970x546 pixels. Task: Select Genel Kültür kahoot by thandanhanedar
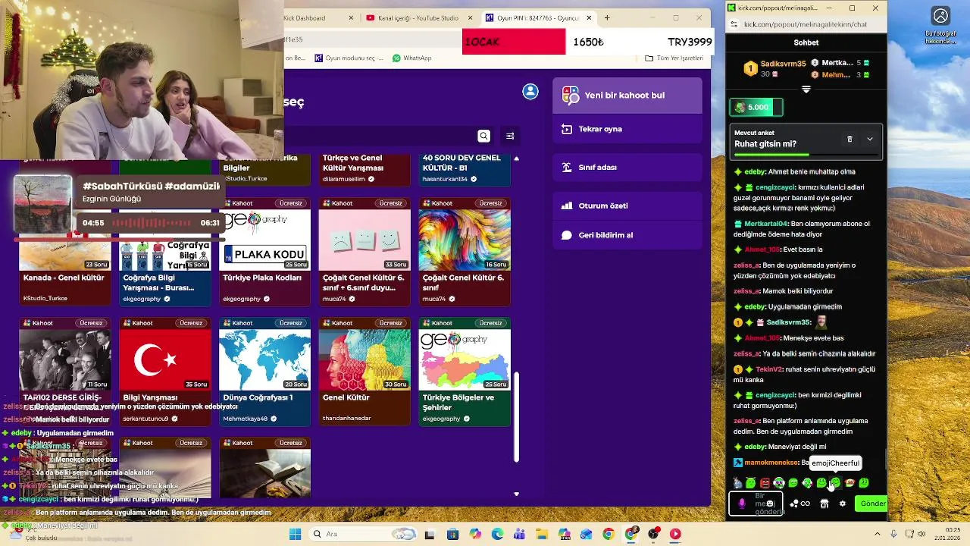click(365, 372)
